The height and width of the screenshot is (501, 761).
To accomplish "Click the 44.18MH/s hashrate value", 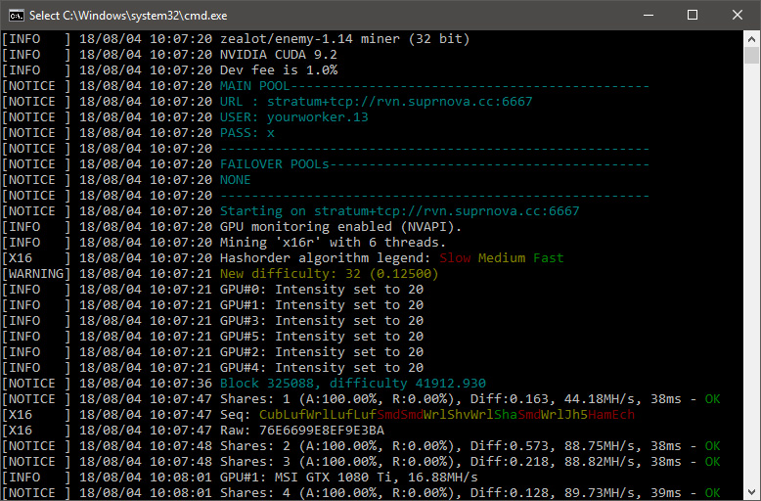I will 600,399.
